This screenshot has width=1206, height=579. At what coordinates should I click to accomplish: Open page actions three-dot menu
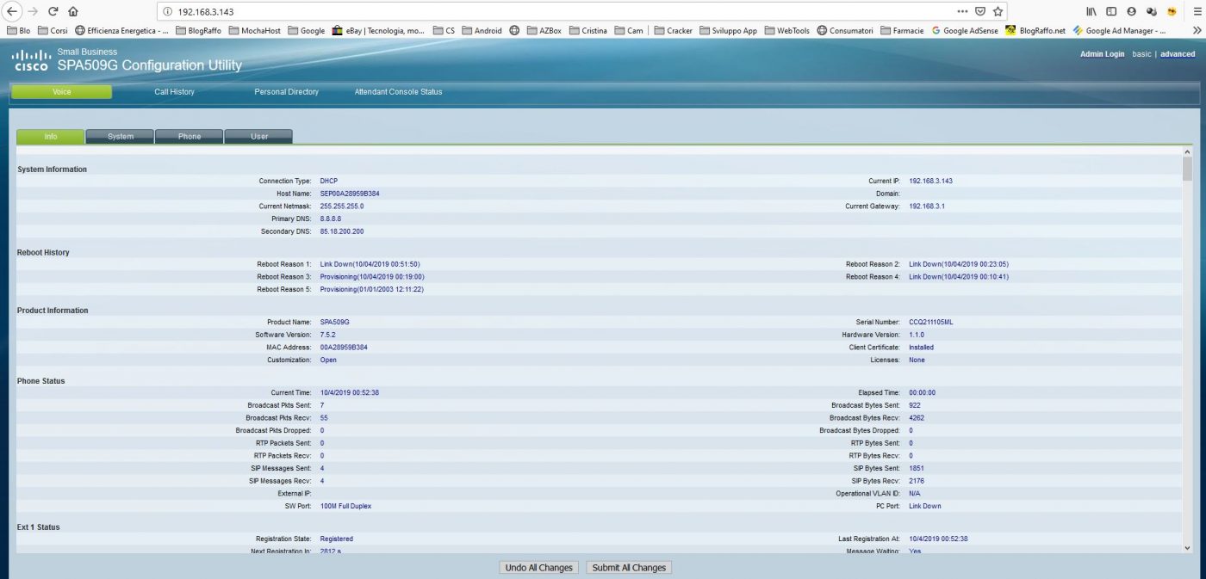(x=962, y=12)
